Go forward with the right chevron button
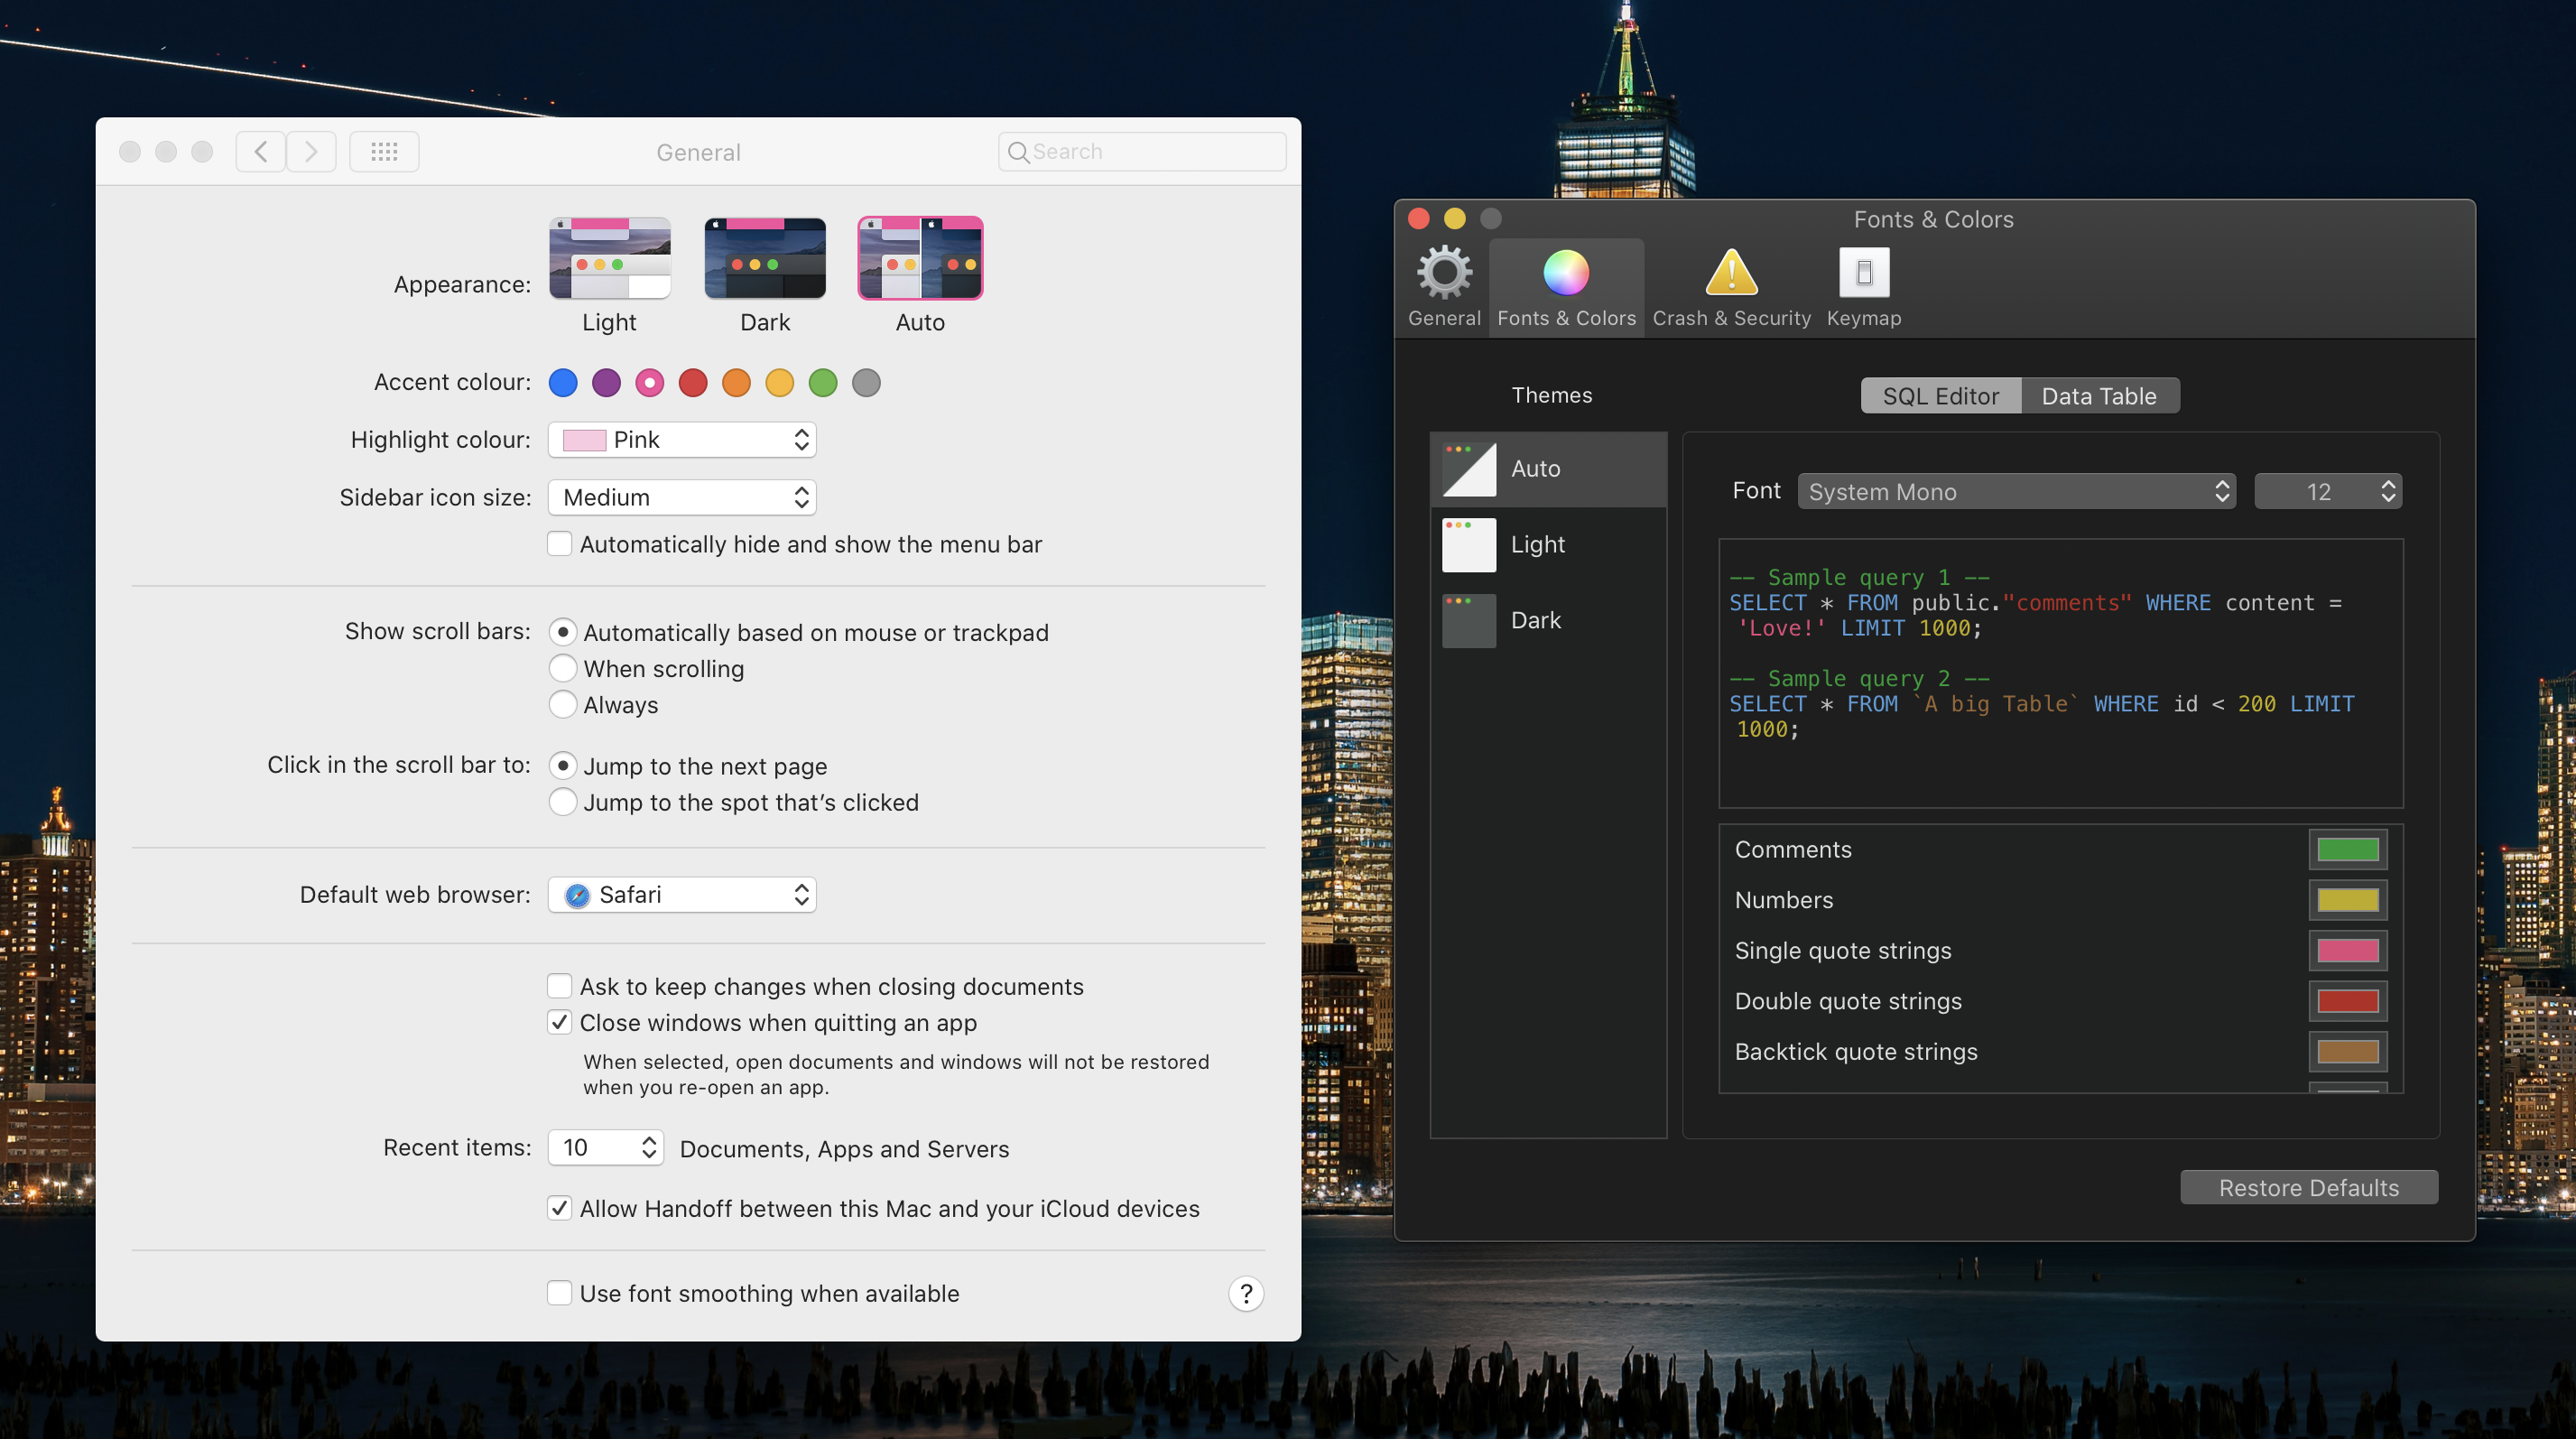Viewport: 2576px width, 1439px height. pos(311,152)
